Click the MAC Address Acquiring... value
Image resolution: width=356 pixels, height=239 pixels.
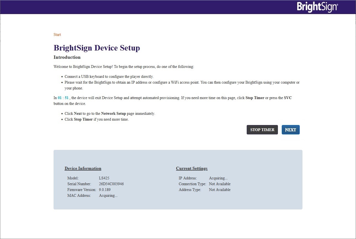[x=108, y=196]
